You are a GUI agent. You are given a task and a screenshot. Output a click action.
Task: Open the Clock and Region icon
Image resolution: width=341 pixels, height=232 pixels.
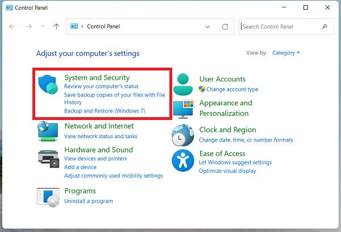(183, 135)
